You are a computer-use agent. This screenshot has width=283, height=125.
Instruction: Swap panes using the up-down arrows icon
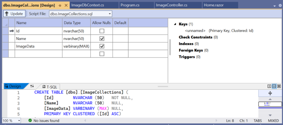click(x=32, y=86)
